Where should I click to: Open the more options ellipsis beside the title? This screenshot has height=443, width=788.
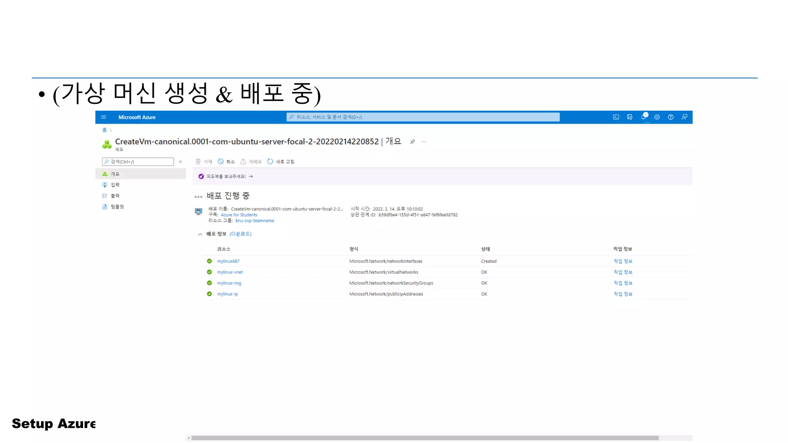(424, 142)
